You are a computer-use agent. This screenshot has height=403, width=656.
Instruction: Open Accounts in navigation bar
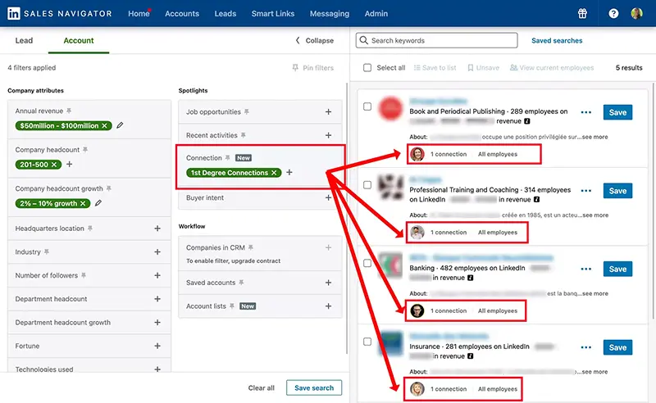pyautogui.click(x=182, y=13)
